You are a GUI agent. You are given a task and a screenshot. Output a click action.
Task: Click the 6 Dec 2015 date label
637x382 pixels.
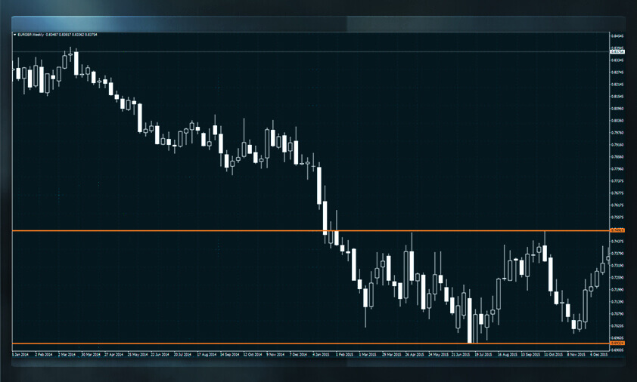click(x=599, y=353)
